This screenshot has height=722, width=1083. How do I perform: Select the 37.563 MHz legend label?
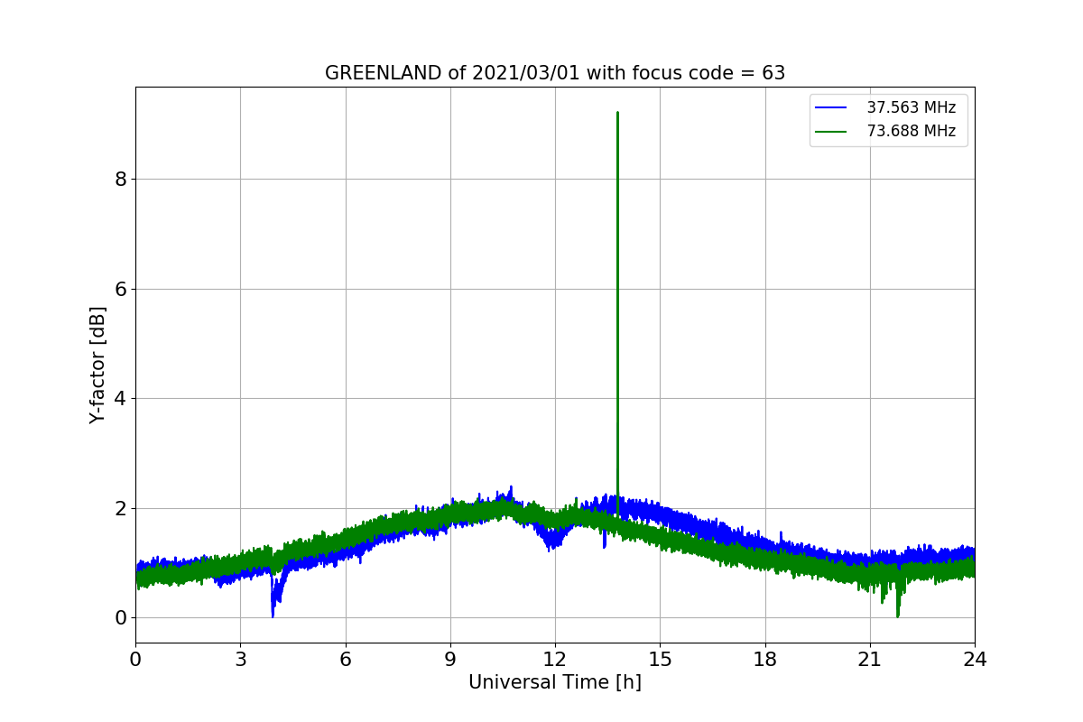(911, 107)
